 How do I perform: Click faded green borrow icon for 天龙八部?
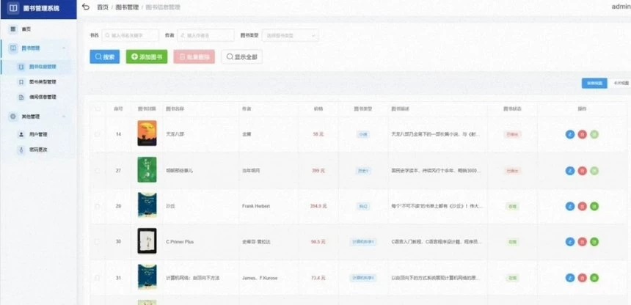tap(594, 134)
